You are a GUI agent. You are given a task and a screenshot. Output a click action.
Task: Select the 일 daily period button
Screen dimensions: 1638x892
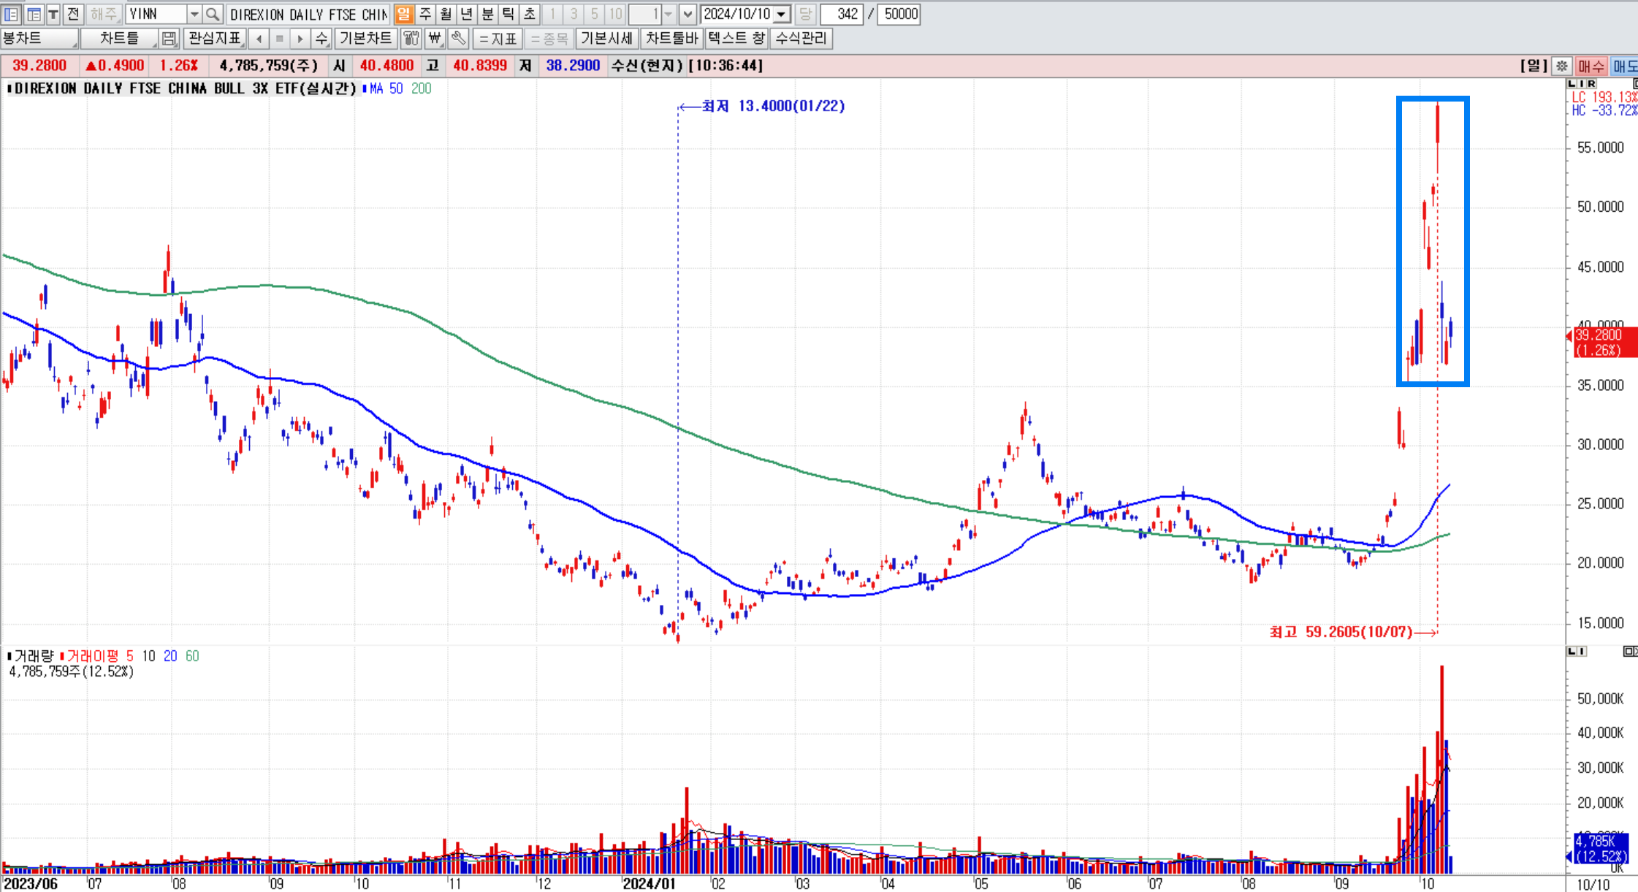[403, 14]
